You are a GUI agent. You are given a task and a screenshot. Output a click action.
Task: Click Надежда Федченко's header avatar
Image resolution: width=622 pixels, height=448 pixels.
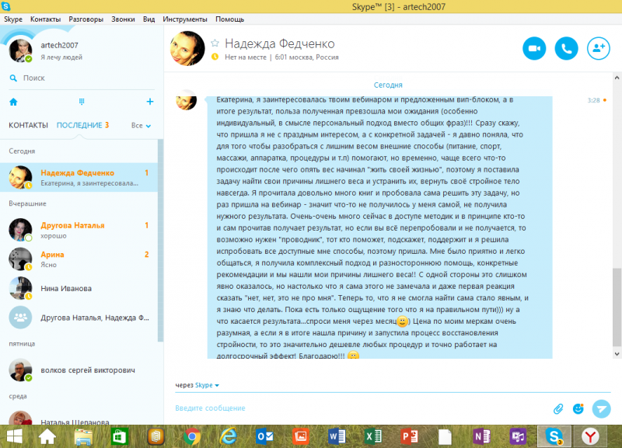(x=187, y=48)
